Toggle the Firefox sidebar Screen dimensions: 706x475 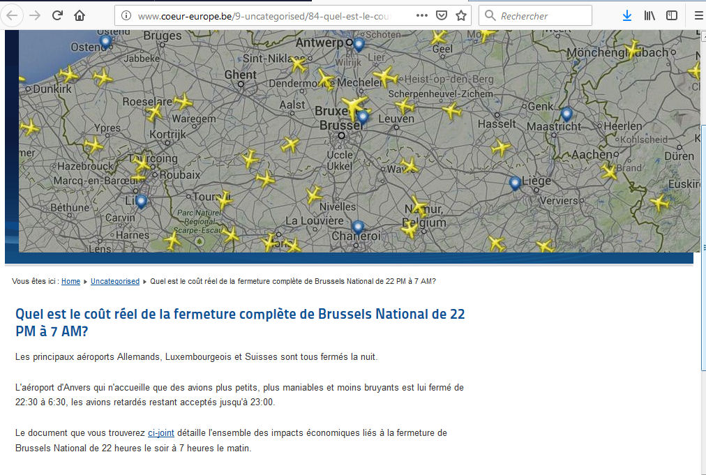tap(672, 16)
